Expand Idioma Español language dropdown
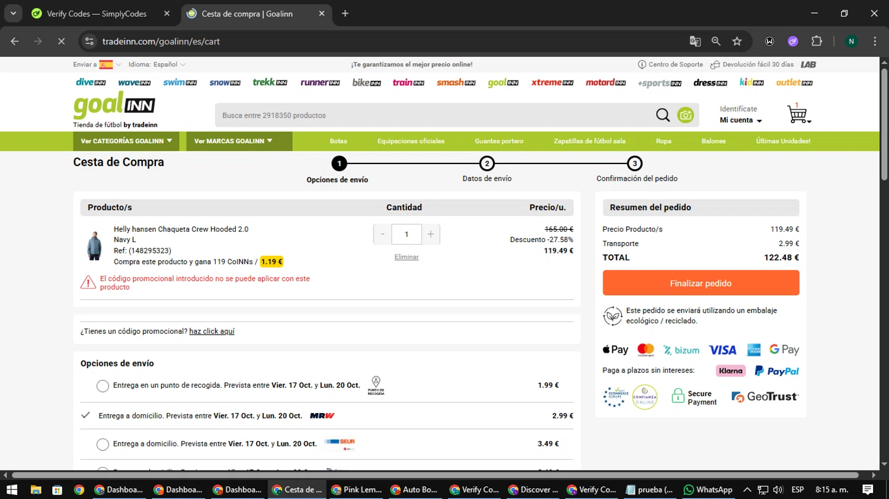The height and width of the screenshot is (499, 889). pos(157,65)
